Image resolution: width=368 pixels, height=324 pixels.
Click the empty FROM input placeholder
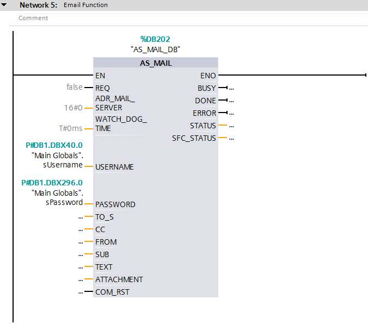(x=81, y=242)
